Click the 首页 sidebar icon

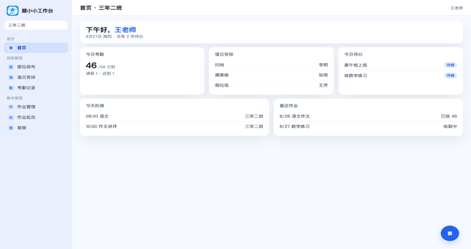point(11,48)
